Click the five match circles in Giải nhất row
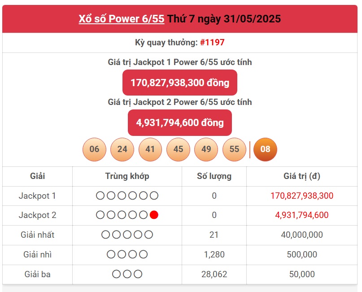Image resolution: width=362 pixels, height=292 pixels. [x=127, y=235]
